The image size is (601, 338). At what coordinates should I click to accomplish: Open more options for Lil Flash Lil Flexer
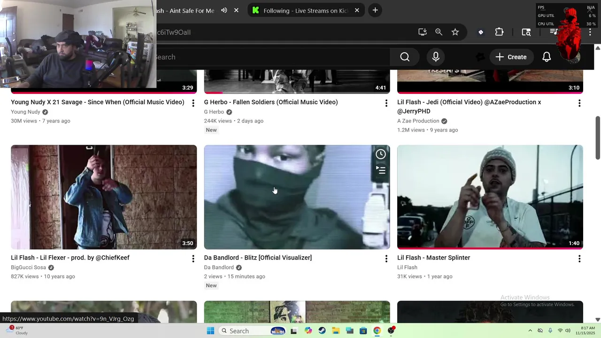click(193, 259)
